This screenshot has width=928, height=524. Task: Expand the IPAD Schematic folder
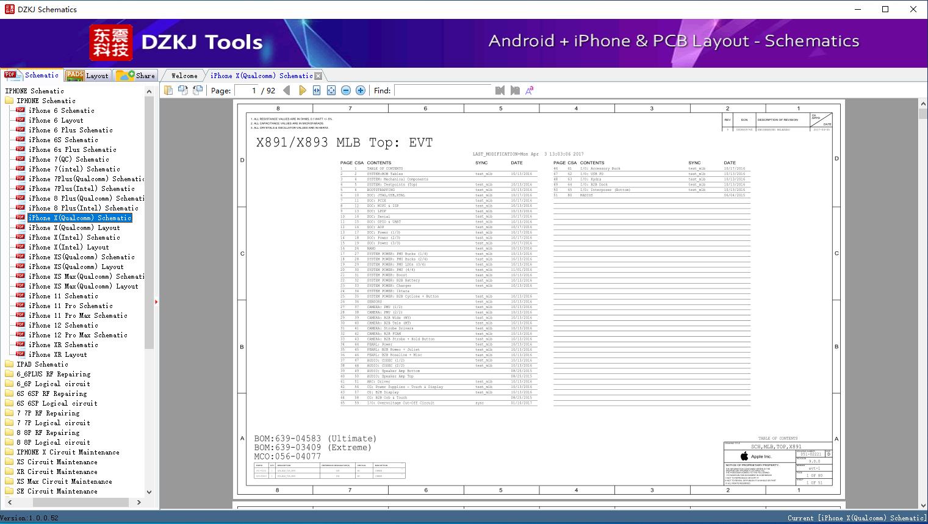tap(42, 364)
